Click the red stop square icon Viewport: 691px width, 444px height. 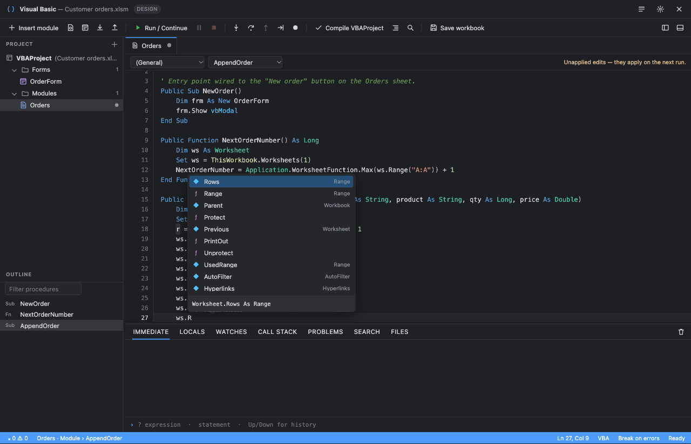click(214, 28)
